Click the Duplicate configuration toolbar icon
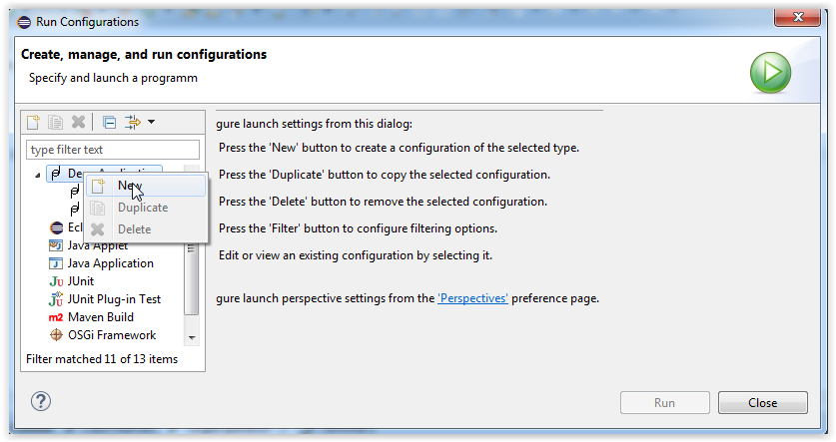Screen dimensions: 836x442 click(55, 122)
